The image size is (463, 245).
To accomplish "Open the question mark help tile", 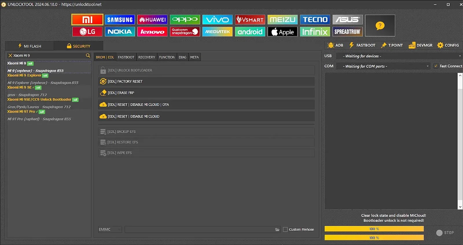I will point(380,25).
